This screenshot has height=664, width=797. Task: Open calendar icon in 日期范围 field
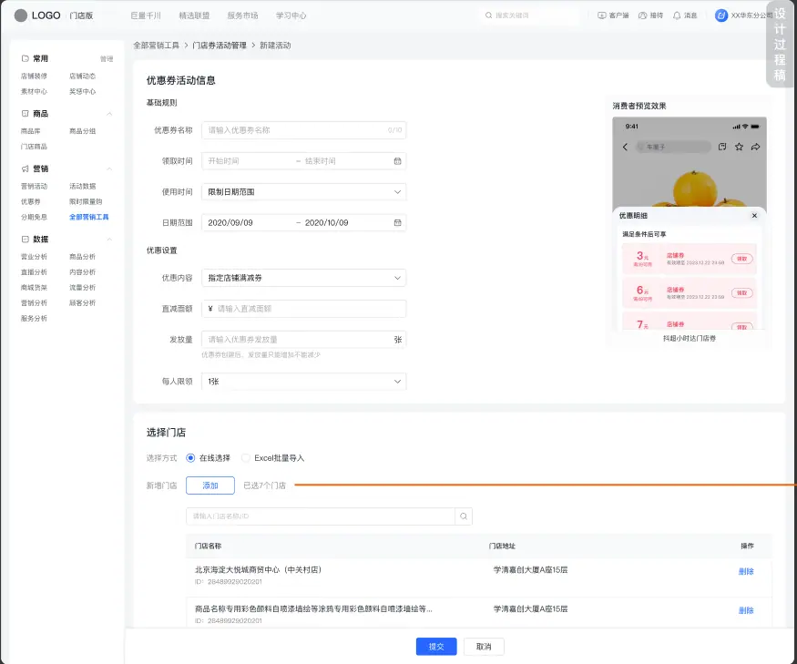tap(397, 222)
